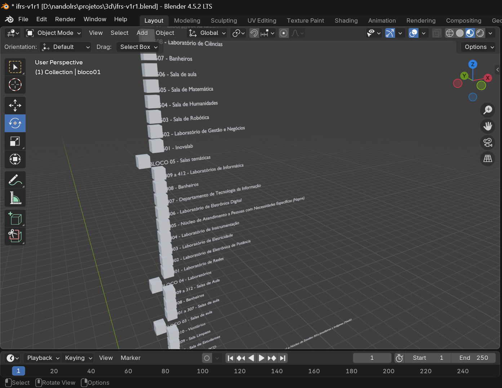Enable proportional editing toggle
502x388 pixels.
click(284, 33)
